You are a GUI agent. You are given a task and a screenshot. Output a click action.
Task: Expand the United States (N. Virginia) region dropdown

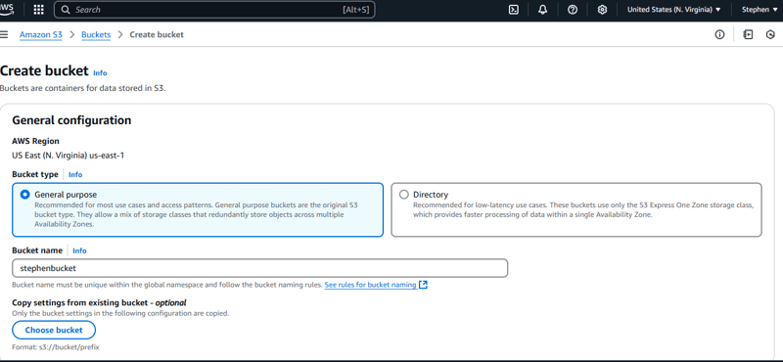click(x=673, y=10)
